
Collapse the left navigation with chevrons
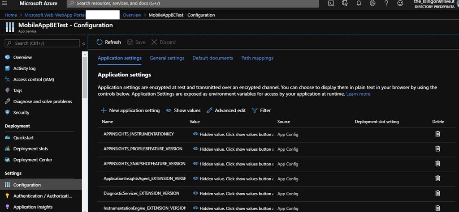[x=83, y=43]
